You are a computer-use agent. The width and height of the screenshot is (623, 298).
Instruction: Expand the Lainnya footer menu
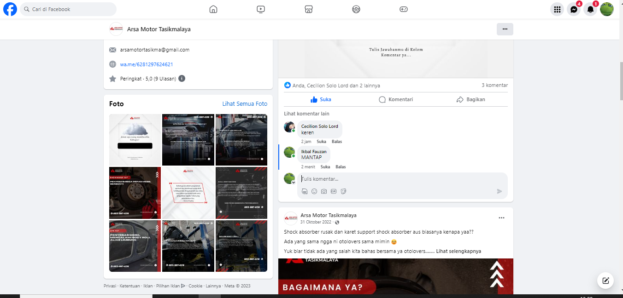[x=213, y=286]
